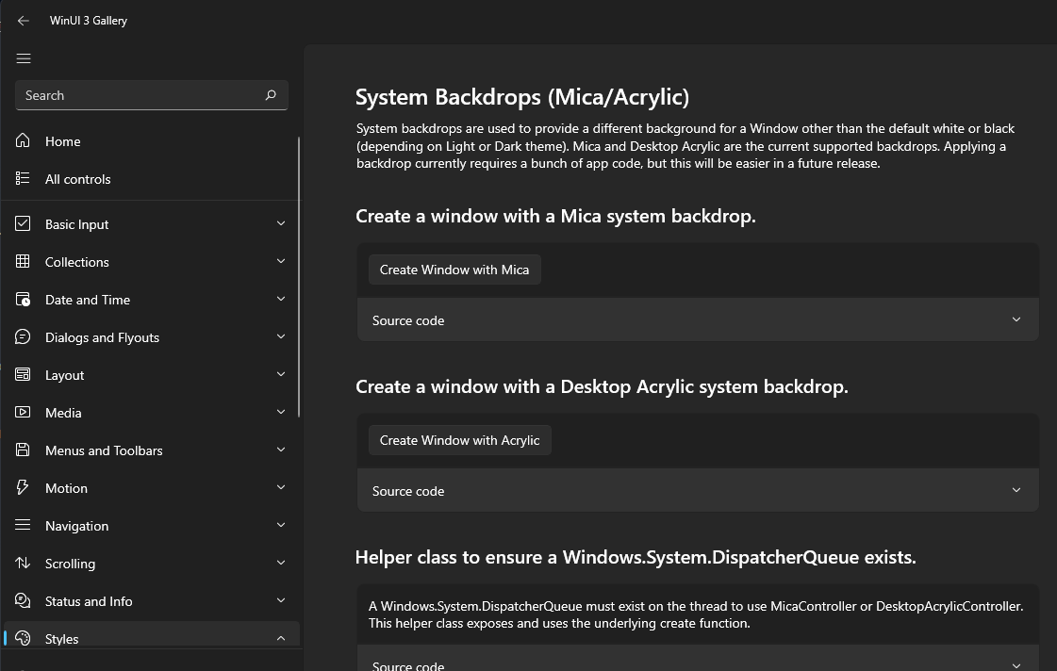Screen dimensions: 1057x671
Task: Expand Media category chevron
Action: click(x=281, y=412)
